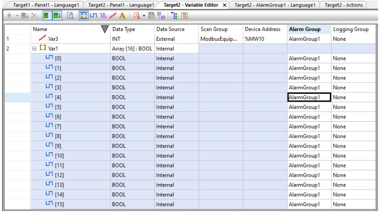The height and width of the screenshot is (214, 379).
Task: Select the Var1 variable name
Action: pyautogui.click(x=53, y=49)
